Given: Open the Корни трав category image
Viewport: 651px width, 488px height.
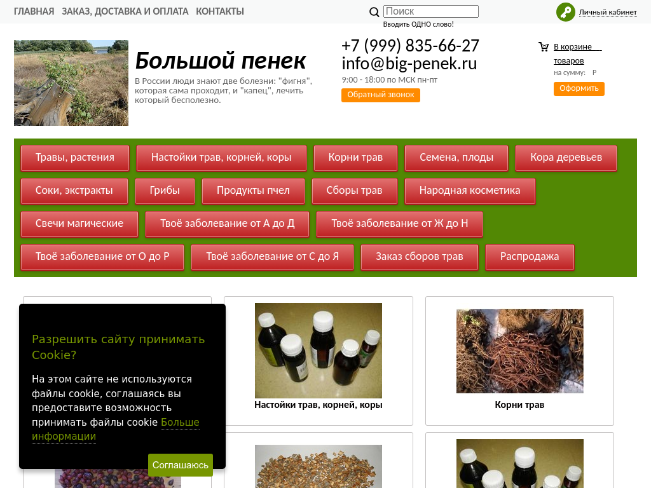Looking at the screenshot, I should point(519,351).
